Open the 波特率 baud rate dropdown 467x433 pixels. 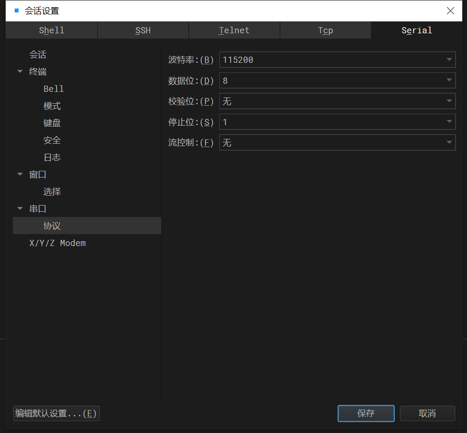point(337,59)
